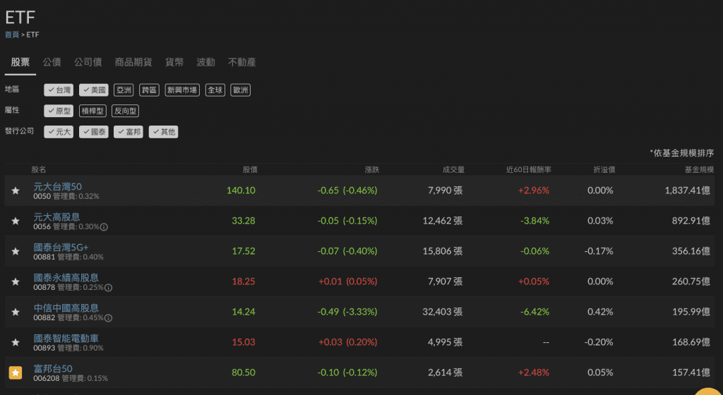
Task: Star the 元大台灣50 ETF row
Action: [x=16, y=190]
